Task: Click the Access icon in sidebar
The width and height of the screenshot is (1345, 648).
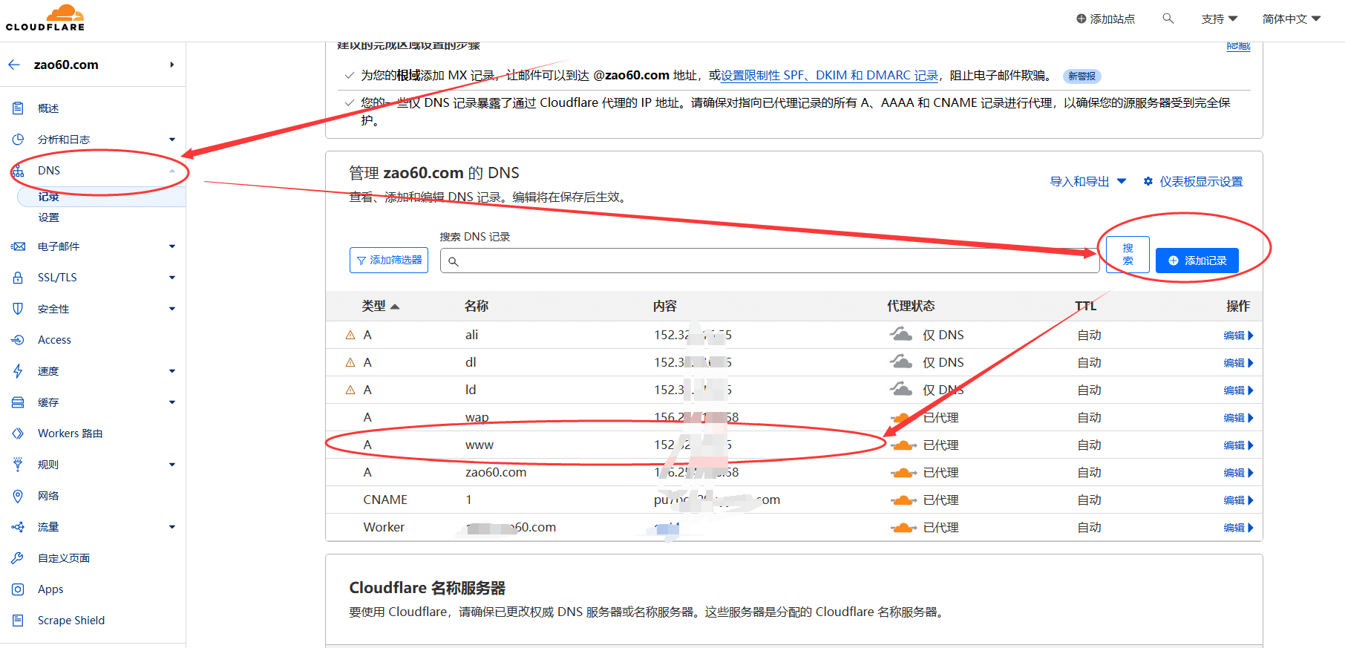Action: click(18, 340)
